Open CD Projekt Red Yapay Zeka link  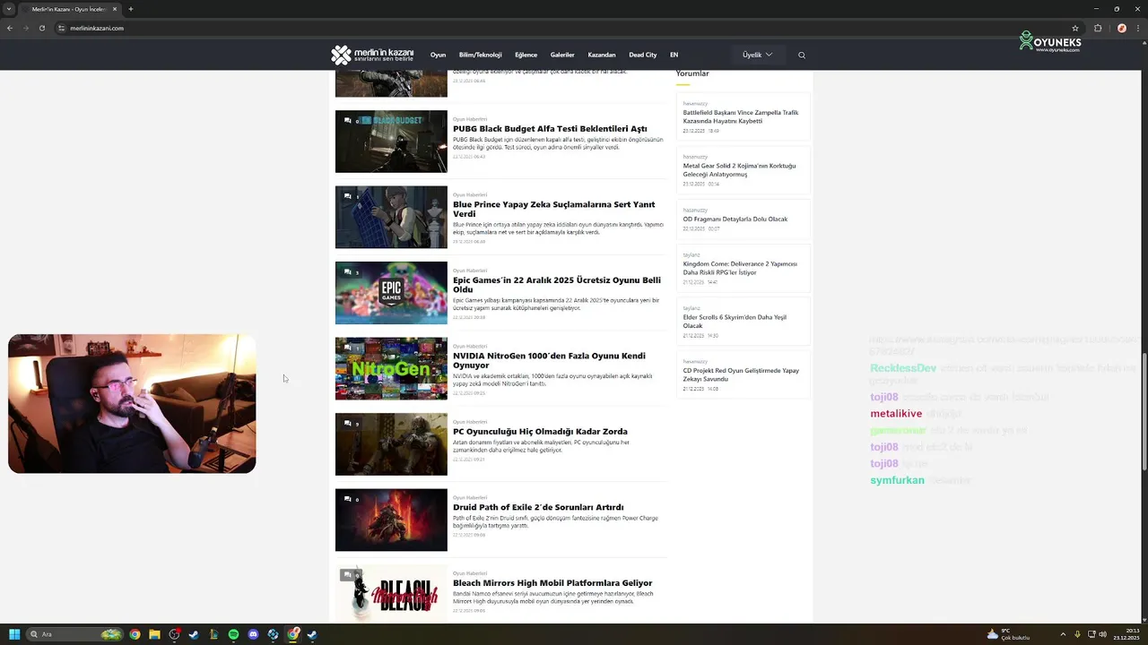tap(741, 374)
